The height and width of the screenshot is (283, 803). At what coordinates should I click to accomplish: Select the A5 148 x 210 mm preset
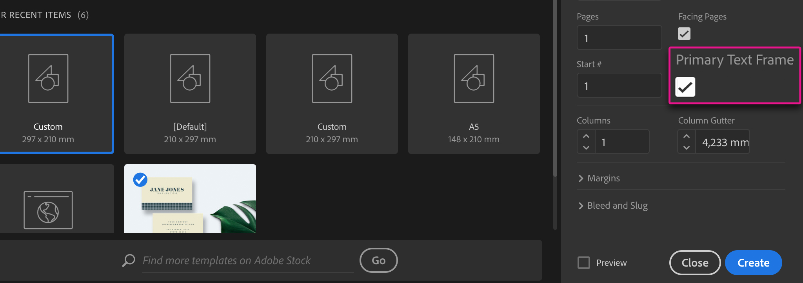coord(474,94)
